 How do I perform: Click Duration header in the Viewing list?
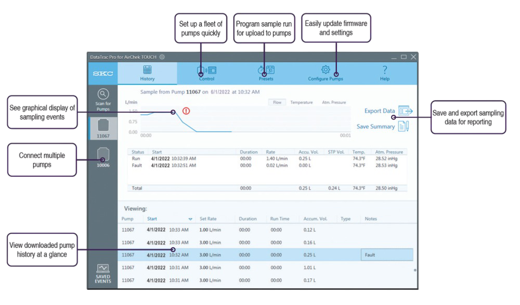248,219
